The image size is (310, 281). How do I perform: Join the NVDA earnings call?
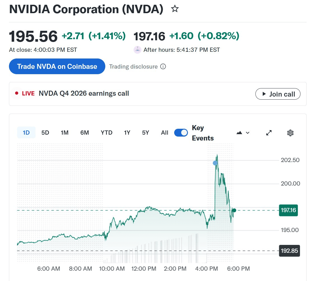[278, 94]
